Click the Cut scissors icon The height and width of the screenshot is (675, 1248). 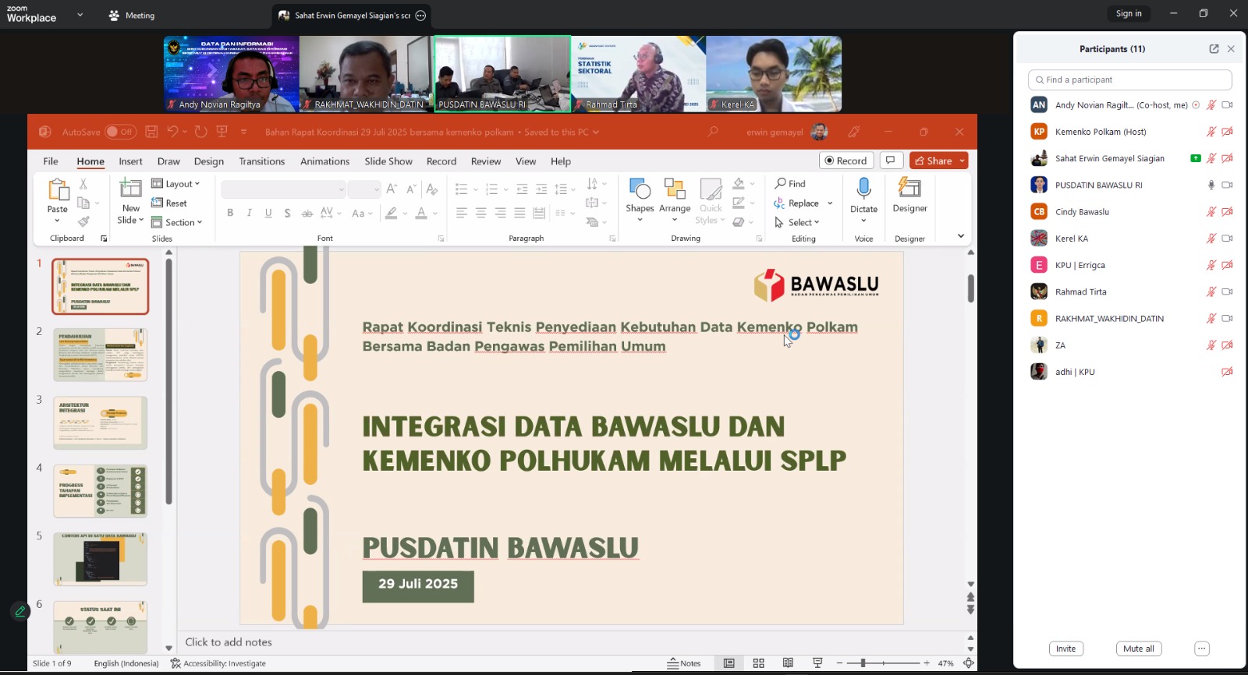coord(83,184)
